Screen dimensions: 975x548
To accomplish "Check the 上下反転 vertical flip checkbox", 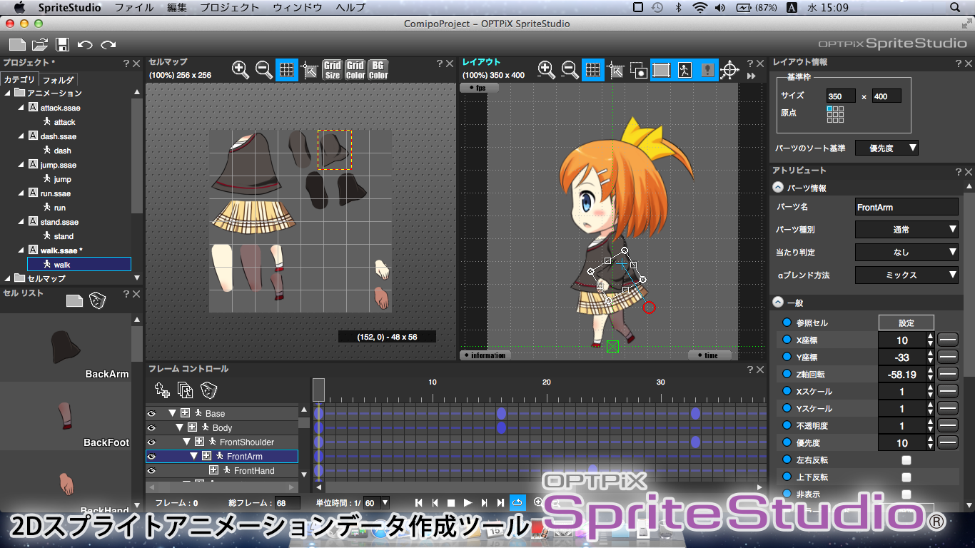I will [906, 477].
